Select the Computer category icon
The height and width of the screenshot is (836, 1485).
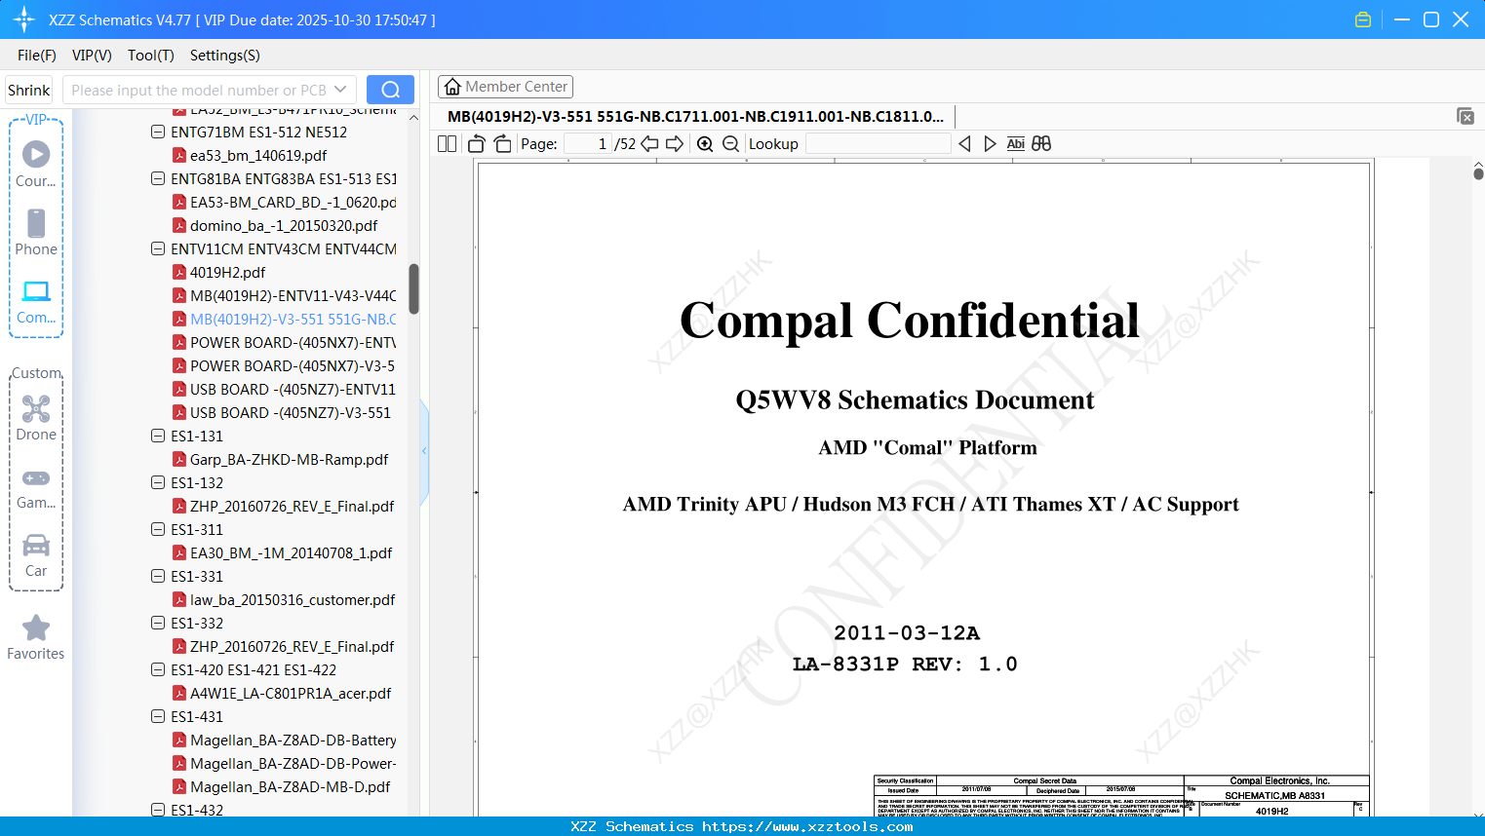pos(36,300)
